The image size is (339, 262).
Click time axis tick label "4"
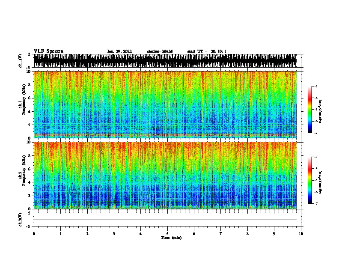(141, 234)
